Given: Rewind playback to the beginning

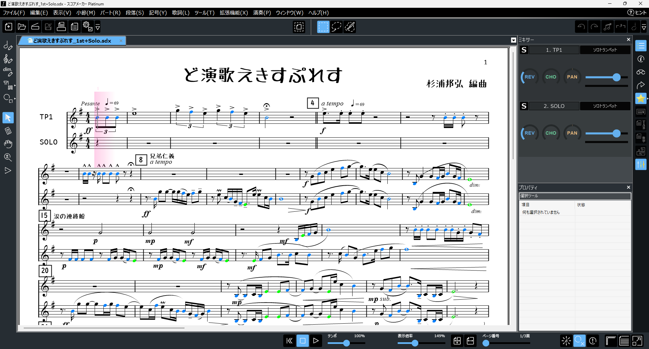Looking at the screenshot, I should [x=289, y=341].
